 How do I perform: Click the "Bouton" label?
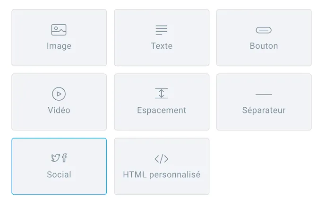(264, 46)
